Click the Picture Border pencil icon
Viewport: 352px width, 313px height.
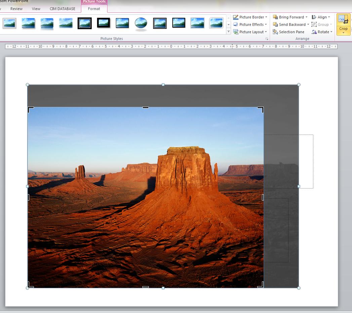tap(235, 17)
